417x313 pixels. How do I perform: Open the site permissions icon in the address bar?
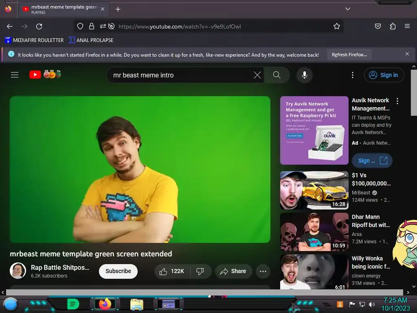click(103, 26)
